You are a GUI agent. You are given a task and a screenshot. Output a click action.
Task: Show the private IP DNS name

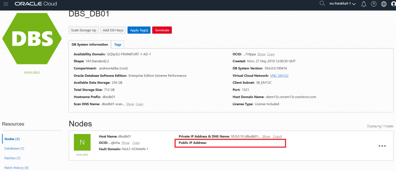coord(266,137)
